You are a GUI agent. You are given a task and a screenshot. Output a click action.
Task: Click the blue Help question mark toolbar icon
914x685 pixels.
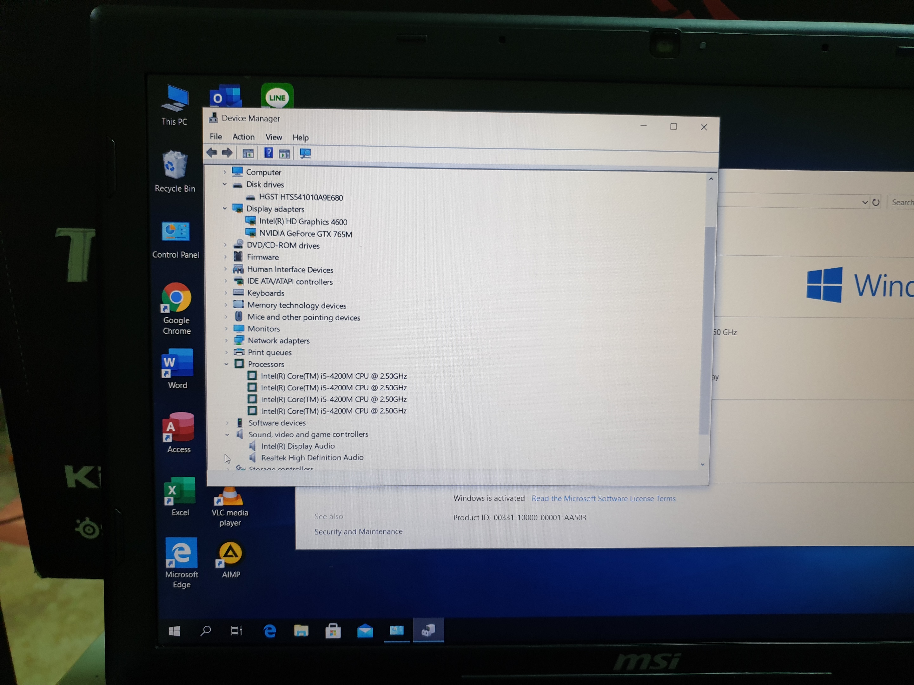click(268, 153)
